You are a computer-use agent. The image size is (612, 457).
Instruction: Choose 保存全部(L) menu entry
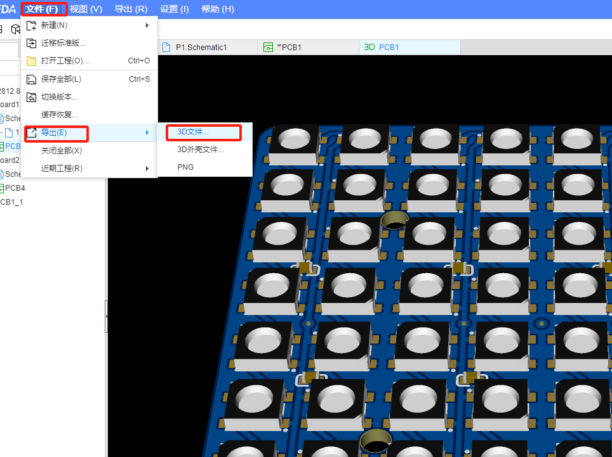pyautogui.click(x=90, y=79)
